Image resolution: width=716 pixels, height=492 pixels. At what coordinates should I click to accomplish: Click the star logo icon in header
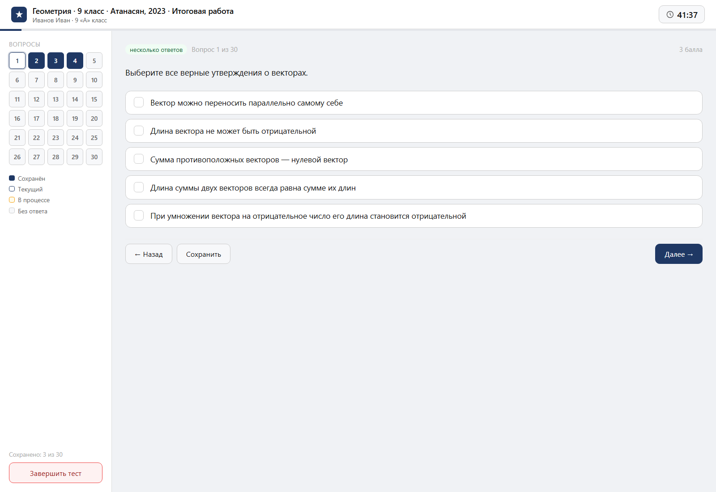click(x=19, y=15)
